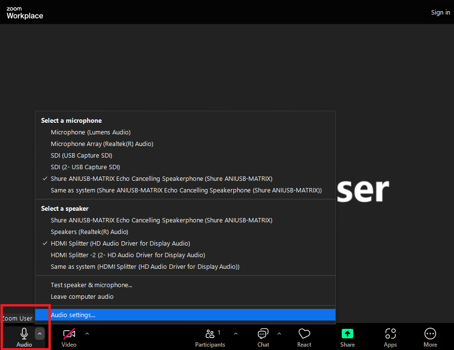The image size is (454, 350).
Task: Expand the Video options chevron
Action: (87, 333)
